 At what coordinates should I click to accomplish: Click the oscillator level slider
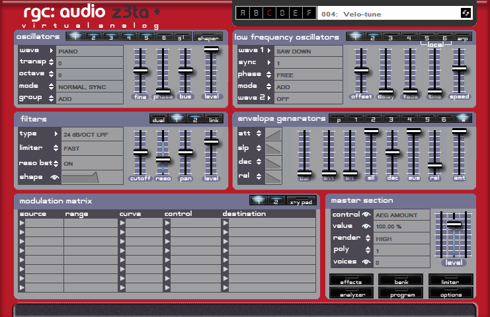click(x=211, y=49)
